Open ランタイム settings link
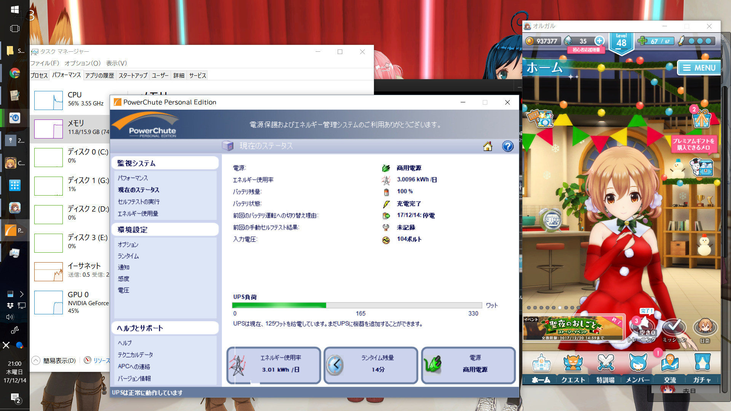Image resolution: width=731 pixels, height=411 pixels. coord(128,256)
